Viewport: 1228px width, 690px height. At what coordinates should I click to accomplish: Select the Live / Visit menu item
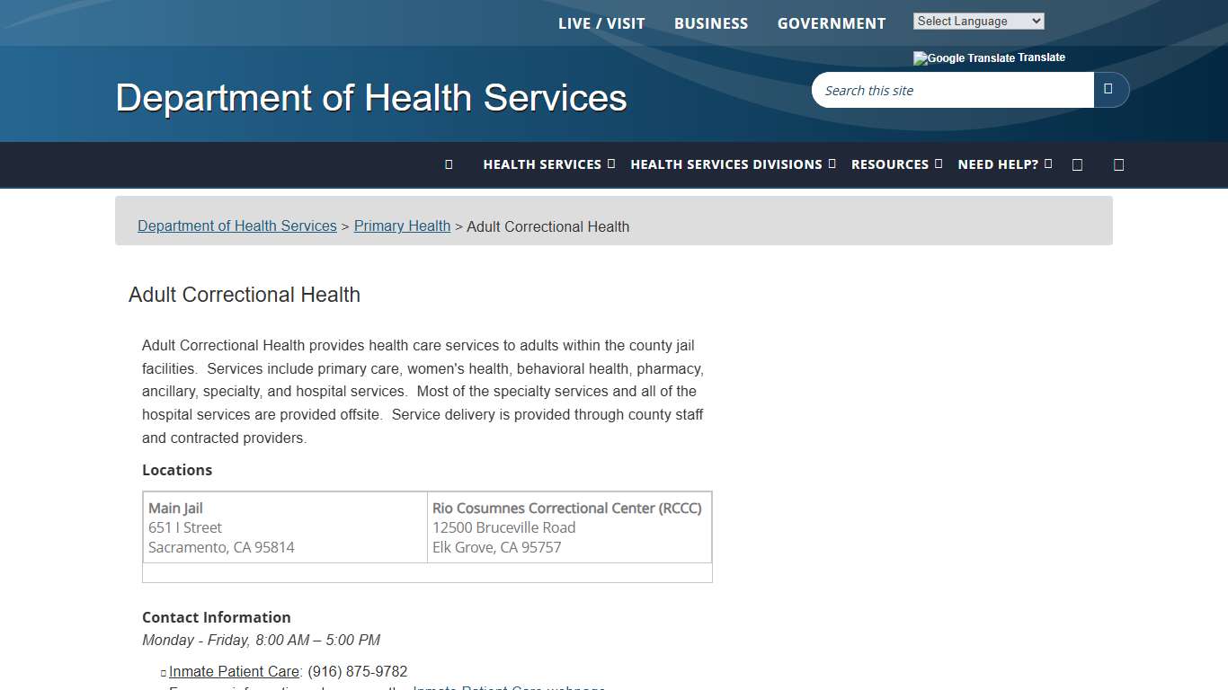(x=601, y=23)
